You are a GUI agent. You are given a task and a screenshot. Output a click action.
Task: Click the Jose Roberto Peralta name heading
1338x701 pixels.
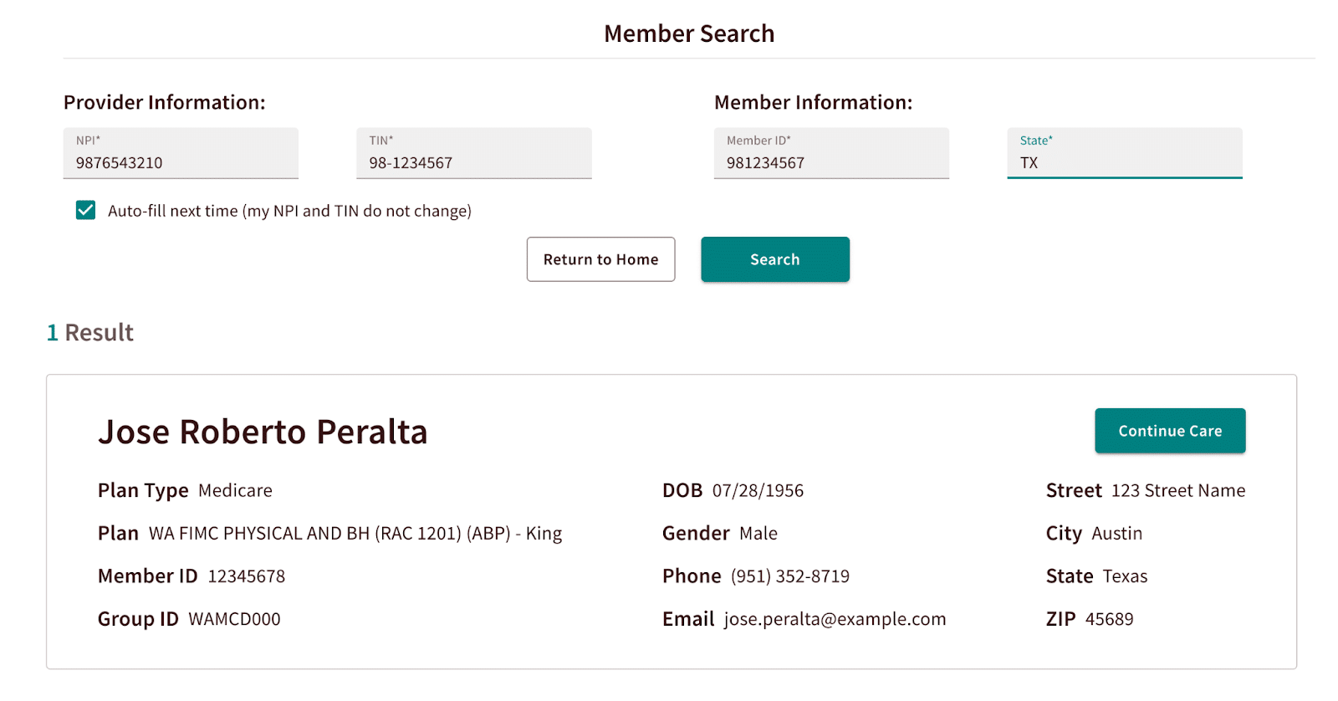coord(263,432)
